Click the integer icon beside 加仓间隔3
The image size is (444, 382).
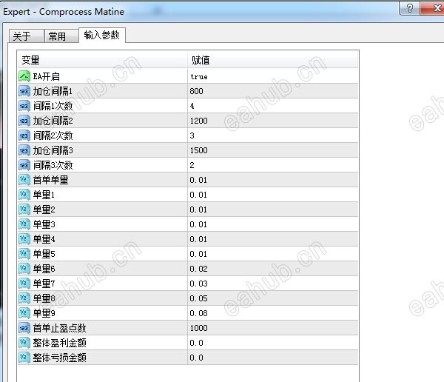(x=24, y=150)
